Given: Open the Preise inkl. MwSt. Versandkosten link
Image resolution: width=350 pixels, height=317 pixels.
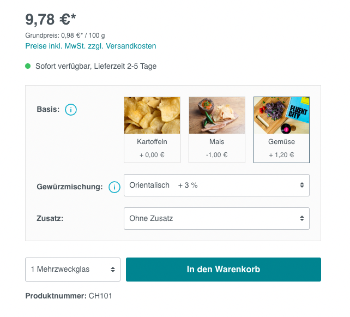Looking at the screenshot, I should pos(90,46).
